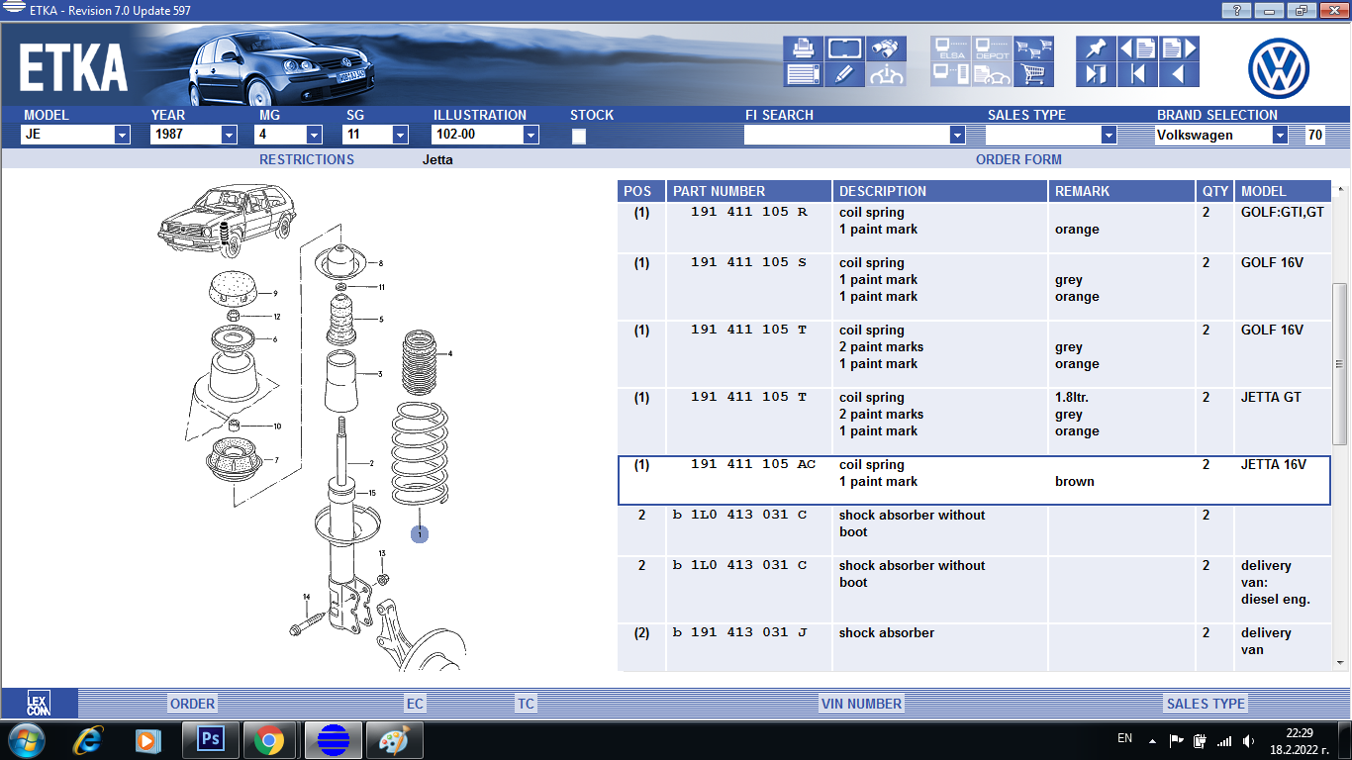Toggle the STOCK checkbox
The image size is (1352, 760).
click(579, 137)
